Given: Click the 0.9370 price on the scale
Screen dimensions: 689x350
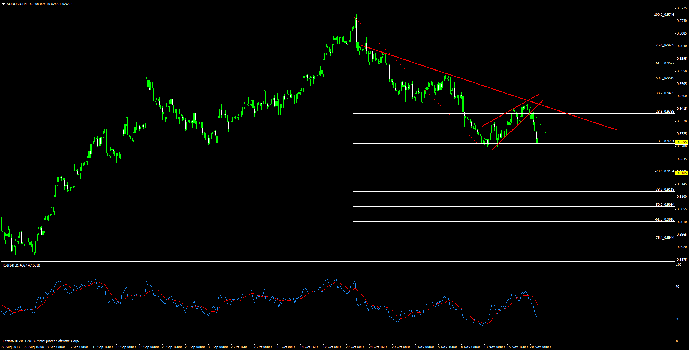Looking at the screenshot, I should point(682,121).
